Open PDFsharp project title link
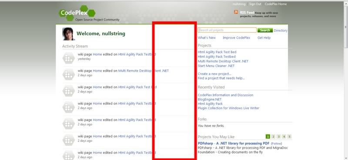Screen dimensions: 348x160 (234, 143)
